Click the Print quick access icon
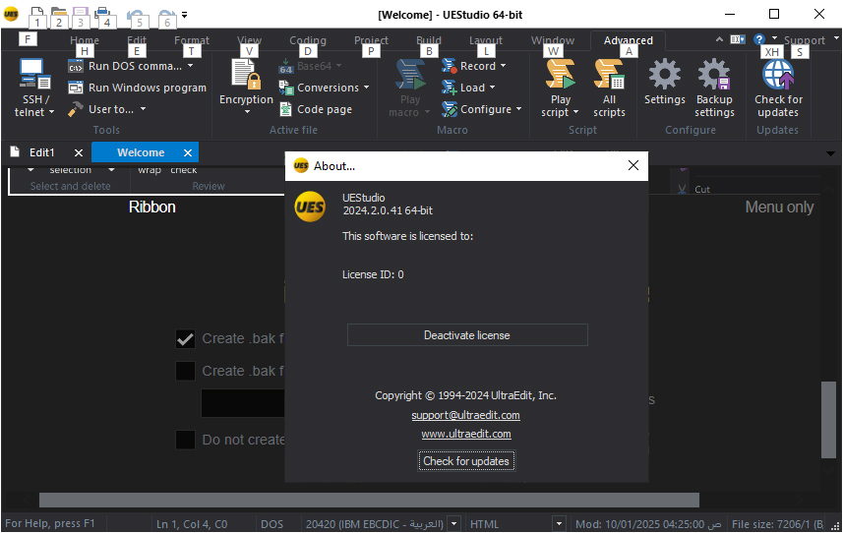 [102, 14]
